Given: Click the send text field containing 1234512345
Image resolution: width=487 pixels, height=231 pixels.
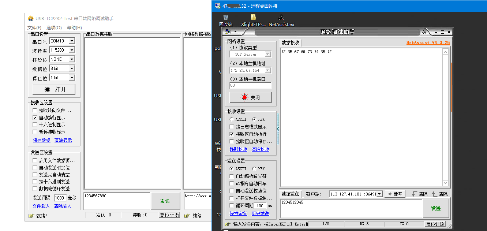Looking at the screenshot, I should click(351, 208).
